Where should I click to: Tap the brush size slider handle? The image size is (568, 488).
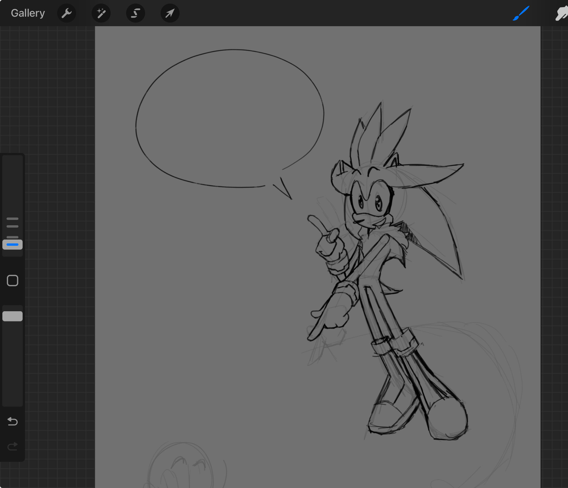(12, 245)
